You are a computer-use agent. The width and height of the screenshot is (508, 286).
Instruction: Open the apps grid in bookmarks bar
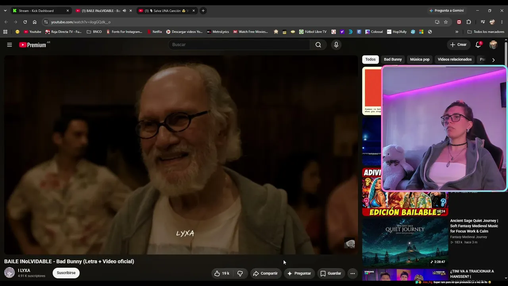(5, 32)
